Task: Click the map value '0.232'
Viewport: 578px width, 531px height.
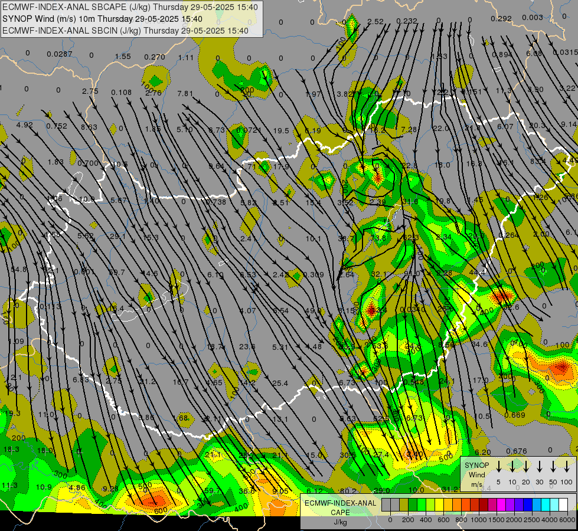Action: coord(407,21)
